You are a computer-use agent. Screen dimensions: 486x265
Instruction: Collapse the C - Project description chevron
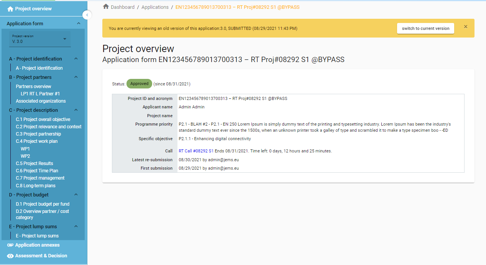pos(76,110)
